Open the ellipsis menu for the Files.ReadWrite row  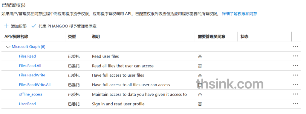[x=296, y=75]
